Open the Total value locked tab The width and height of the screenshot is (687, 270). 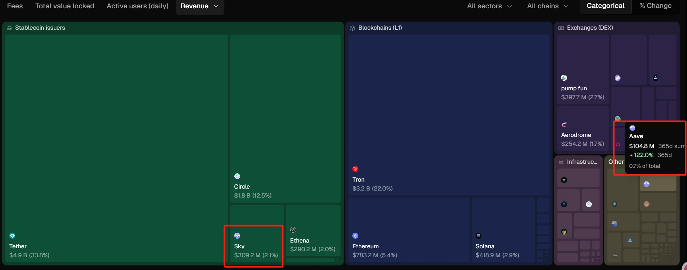[x=65, y=6]
